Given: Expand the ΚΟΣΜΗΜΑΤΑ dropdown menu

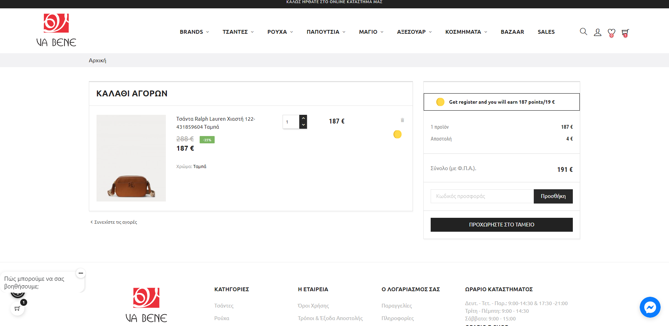Looking at the screenshot, I should coord(466,32).
